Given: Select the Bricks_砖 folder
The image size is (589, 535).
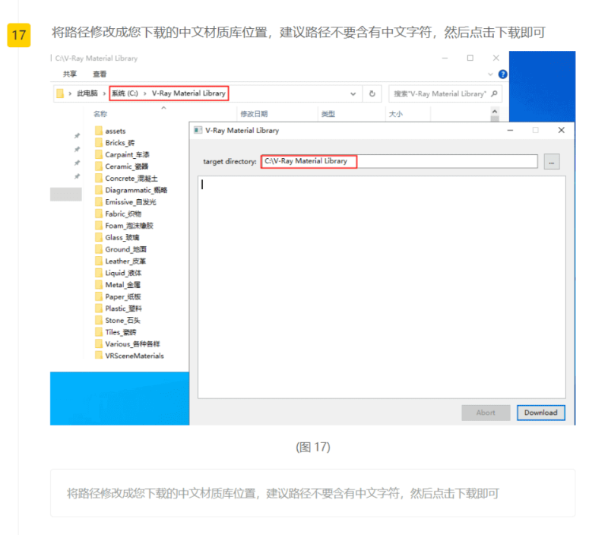Looking at the screenshot, I should pos(119,143).
